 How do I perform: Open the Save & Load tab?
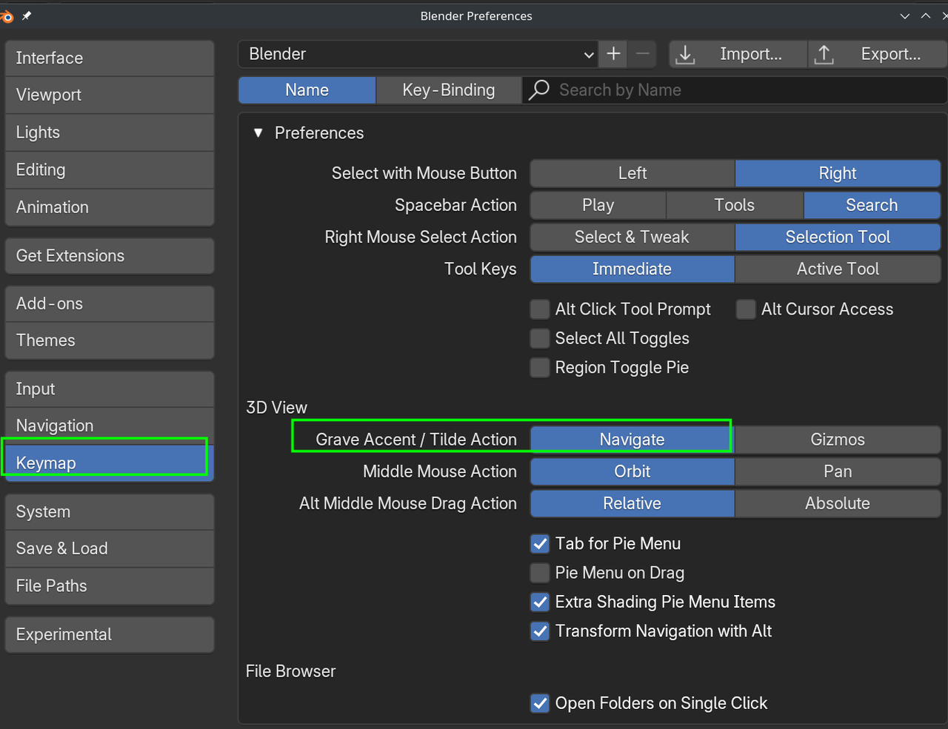click(110, 548)
